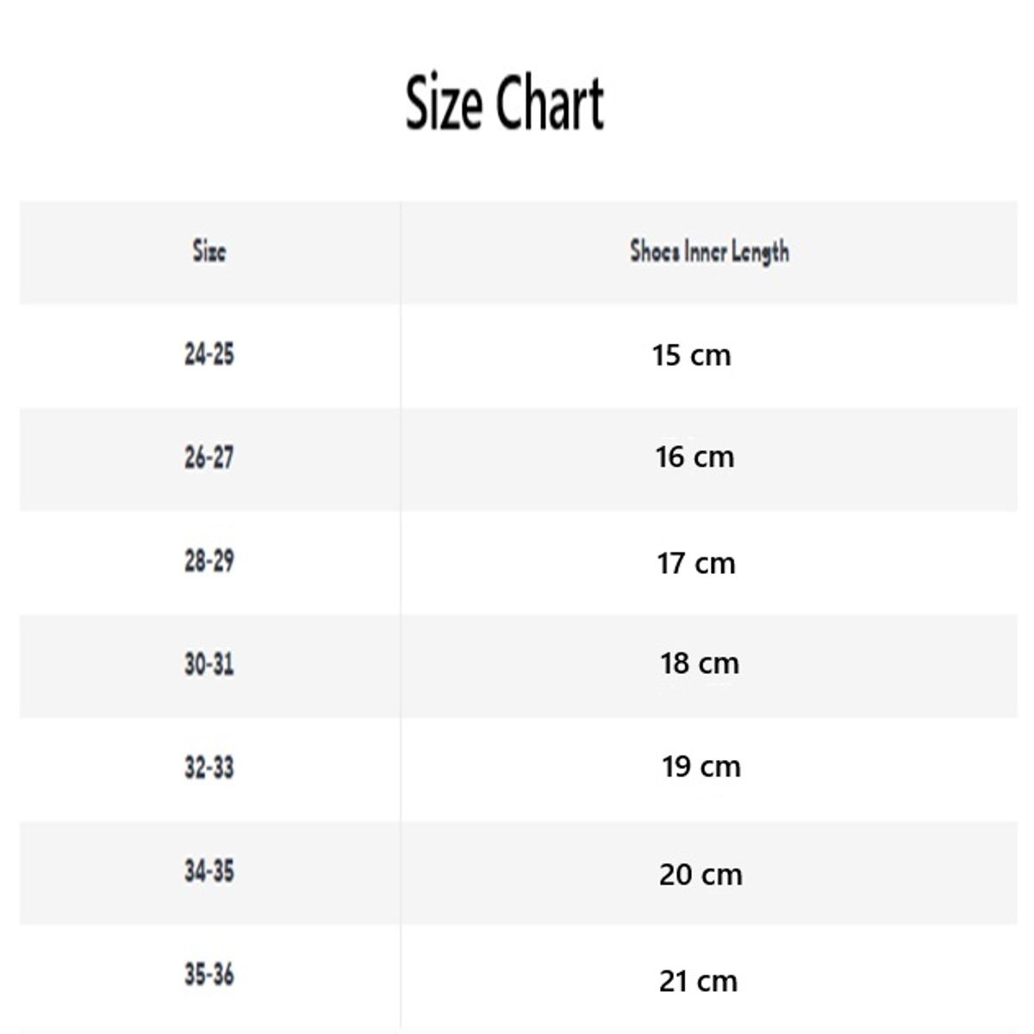Click the word 'Chart' in the title
1034x1034 pixels.
point(551,103)
